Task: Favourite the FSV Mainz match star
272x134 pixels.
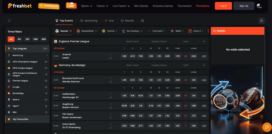Action: tap(110, 114)
